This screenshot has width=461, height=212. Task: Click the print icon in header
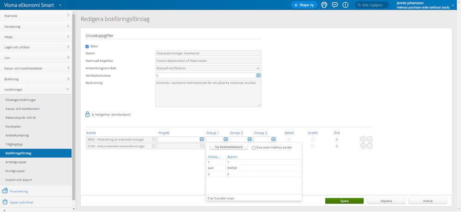[x=324, y=5]
